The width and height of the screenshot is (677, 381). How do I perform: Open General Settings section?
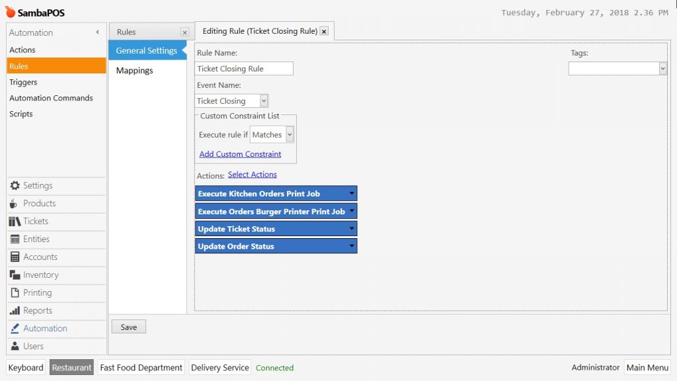pyautogui.click(x=147, y=50)
